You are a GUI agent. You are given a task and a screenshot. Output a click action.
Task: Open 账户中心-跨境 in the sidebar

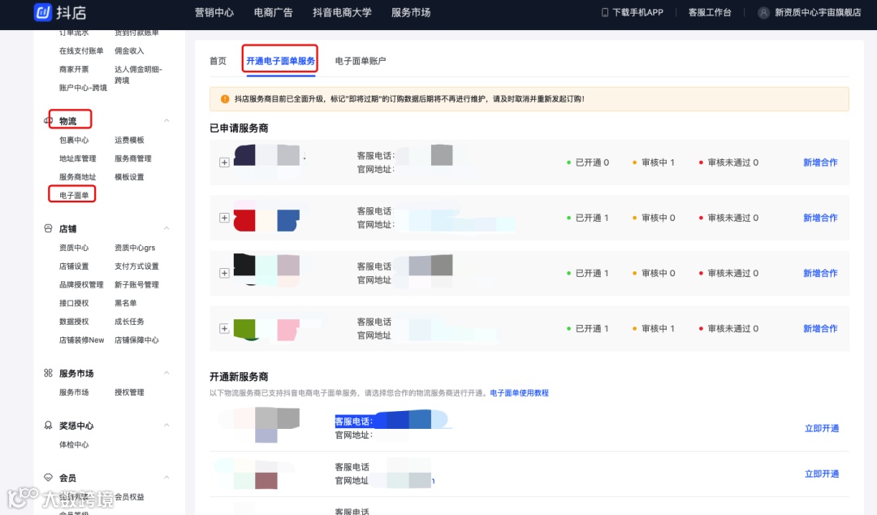(83, 88)
